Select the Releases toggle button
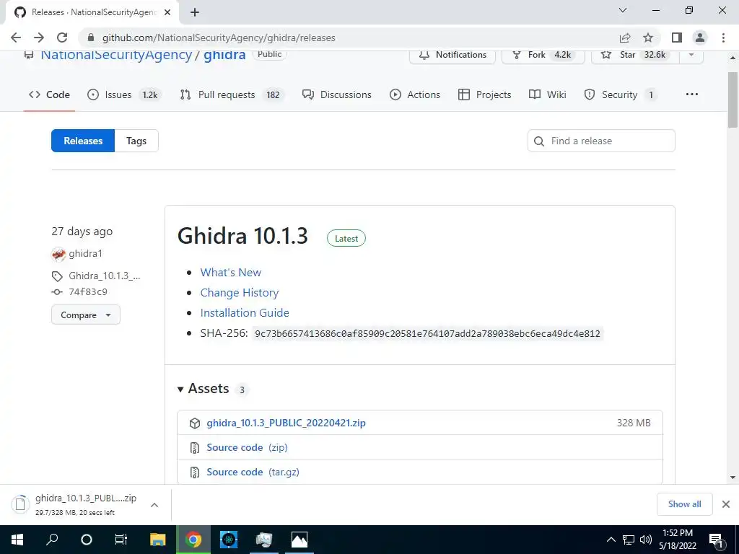Screen dimensions: 739x554 point(83,141)
